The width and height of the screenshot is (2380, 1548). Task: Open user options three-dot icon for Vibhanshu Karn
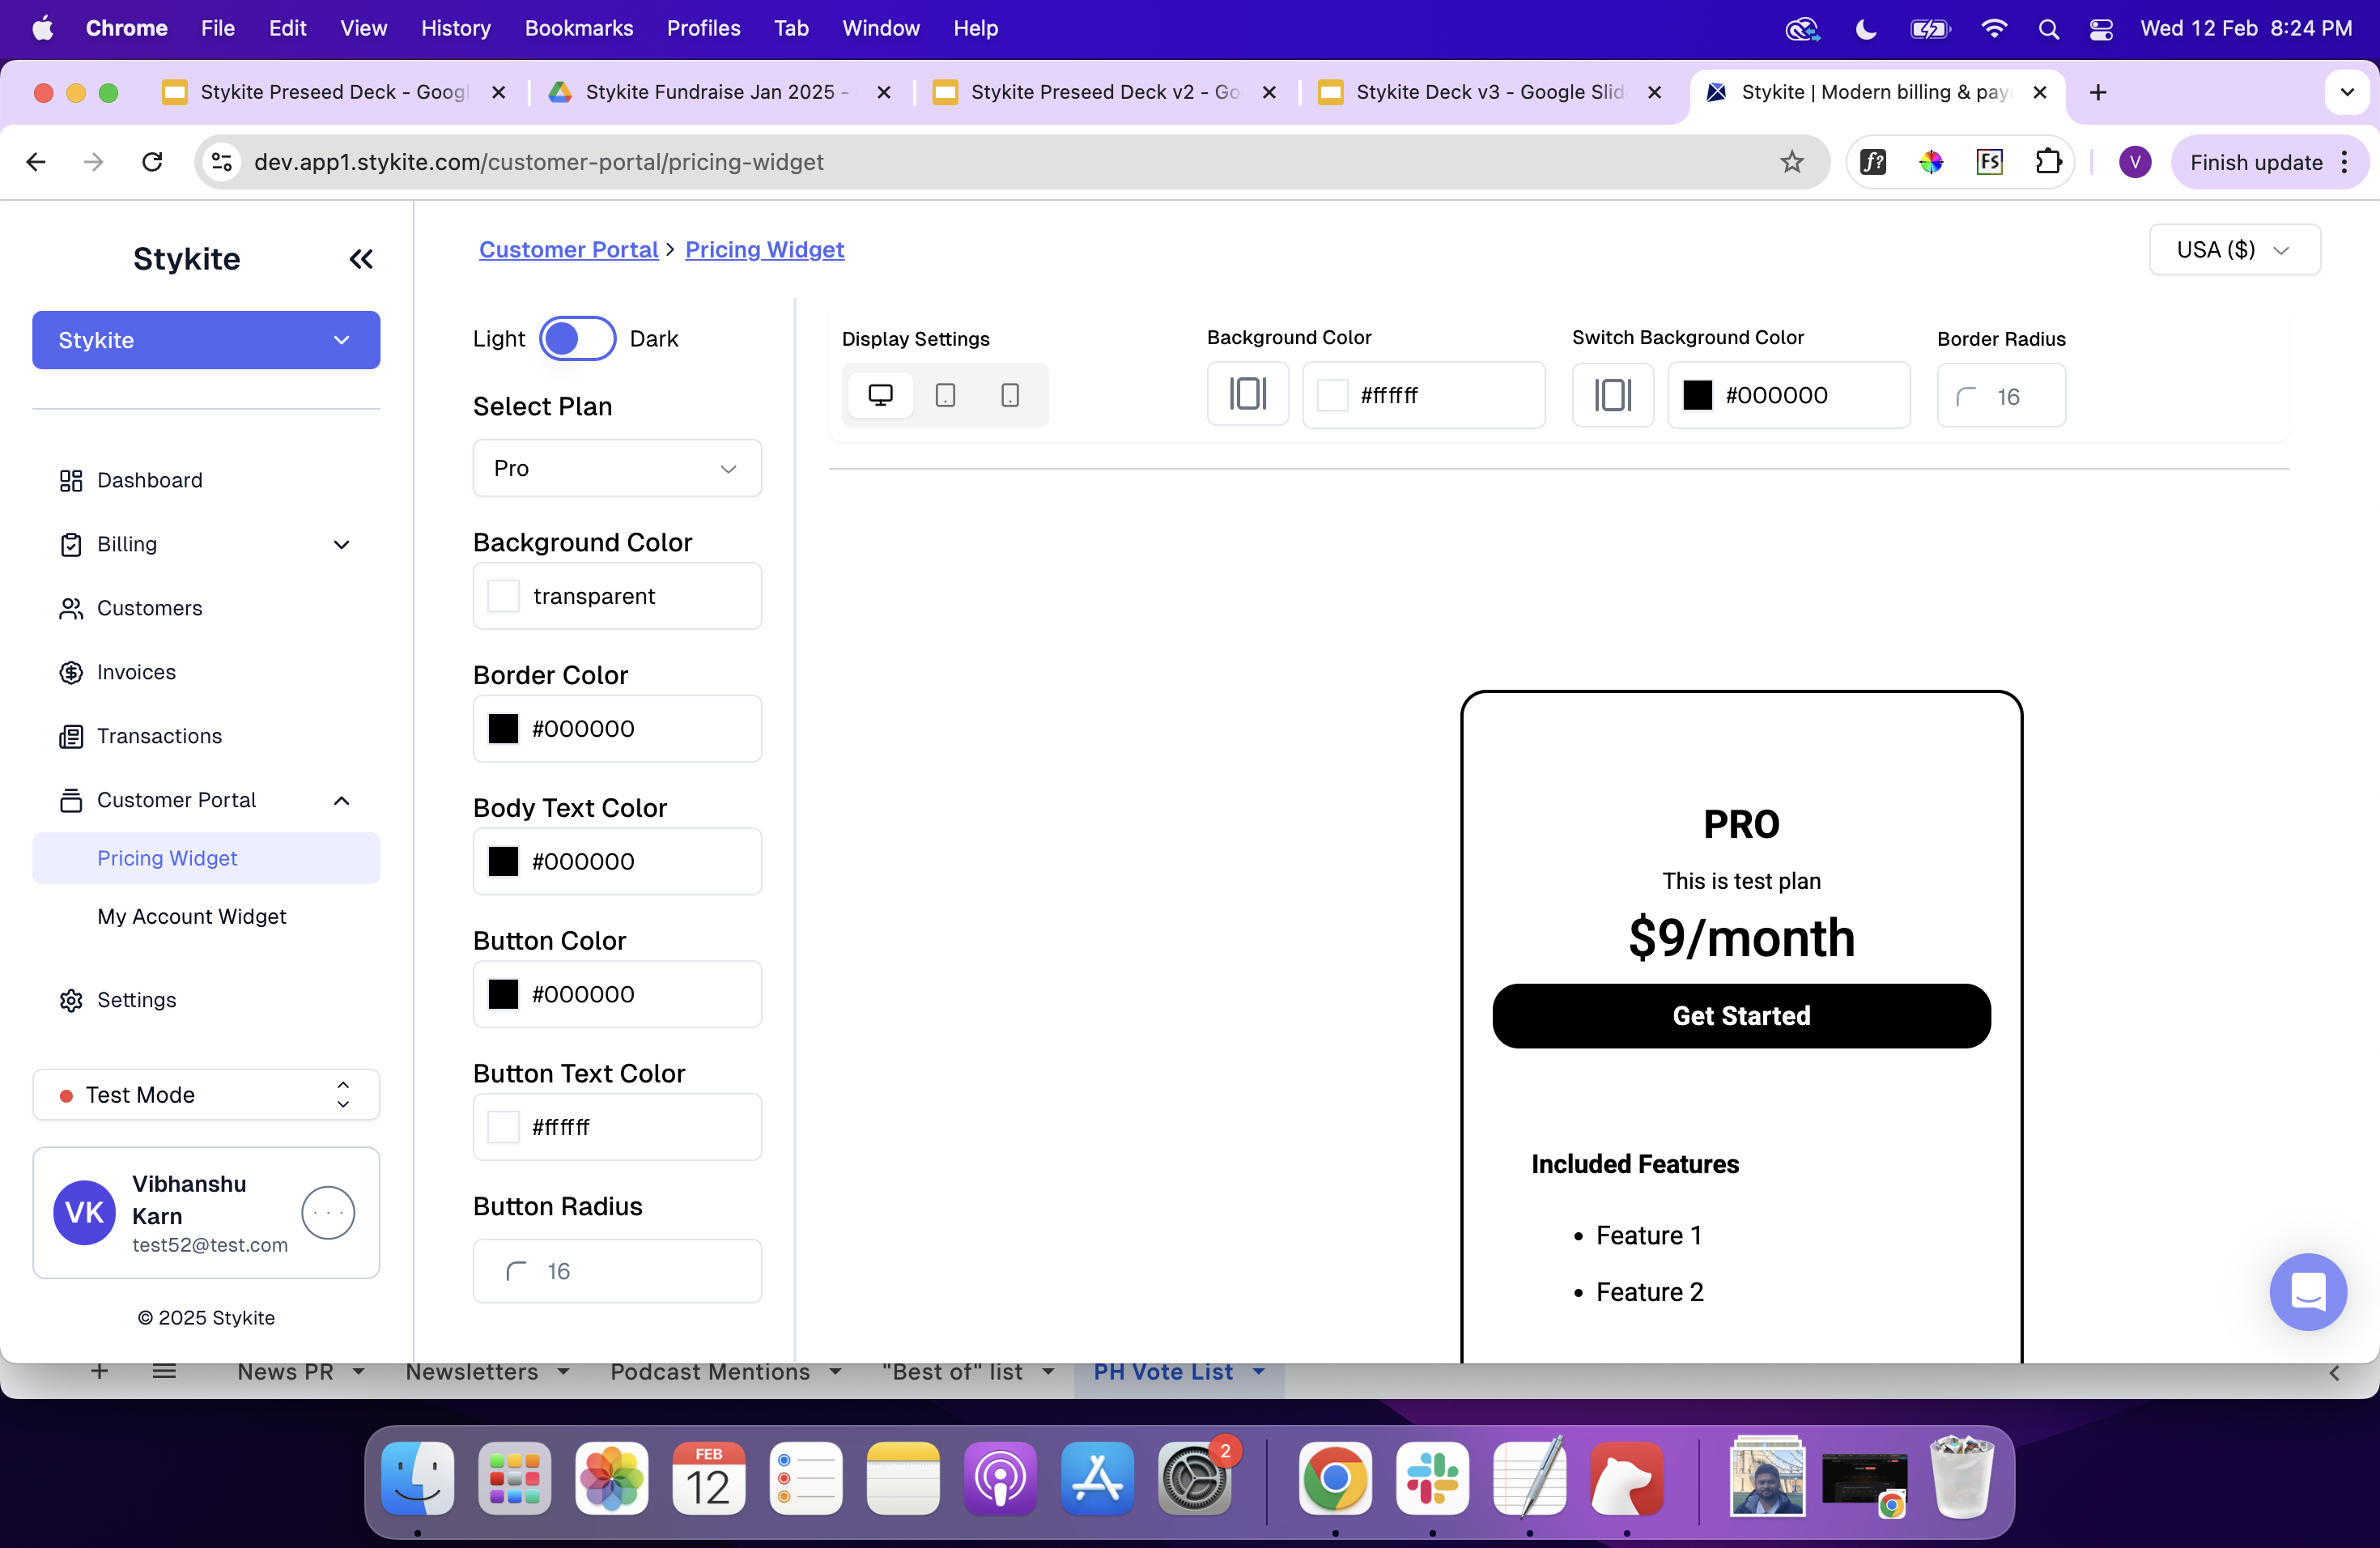[x=328, y=1213]
